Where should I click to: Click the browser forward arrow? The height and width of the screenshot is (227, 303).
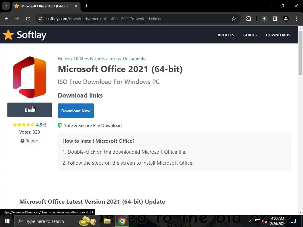pos(17,19)
